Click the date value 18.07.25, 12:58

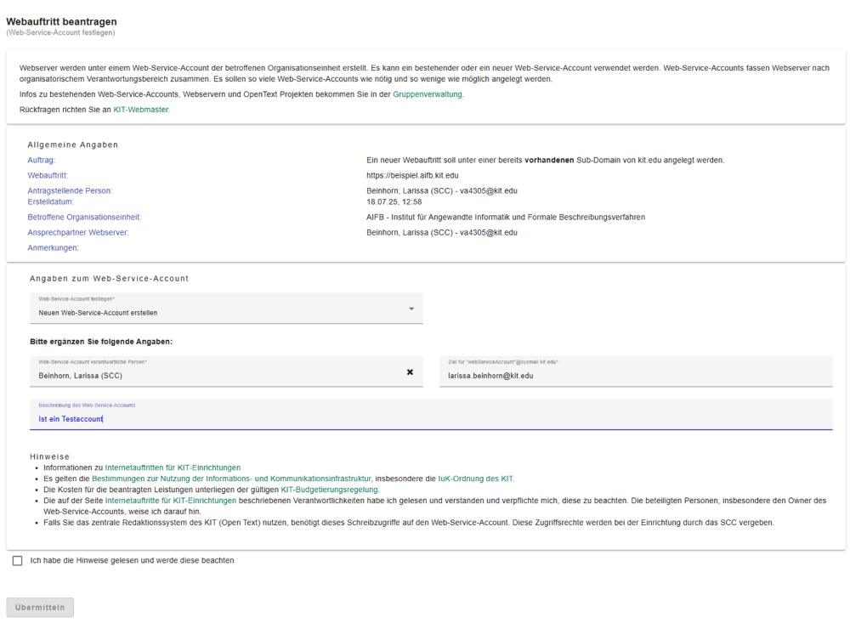(x=394, y=201)
